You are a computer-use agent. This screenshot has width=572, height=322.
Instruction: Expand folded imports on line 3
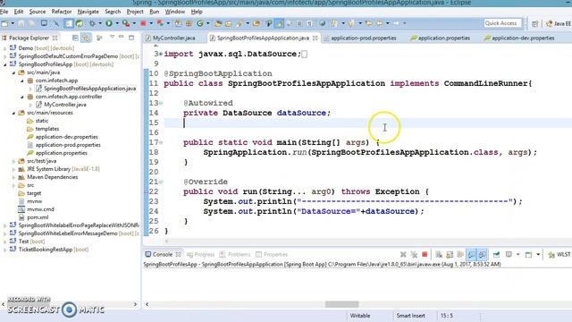160,54
